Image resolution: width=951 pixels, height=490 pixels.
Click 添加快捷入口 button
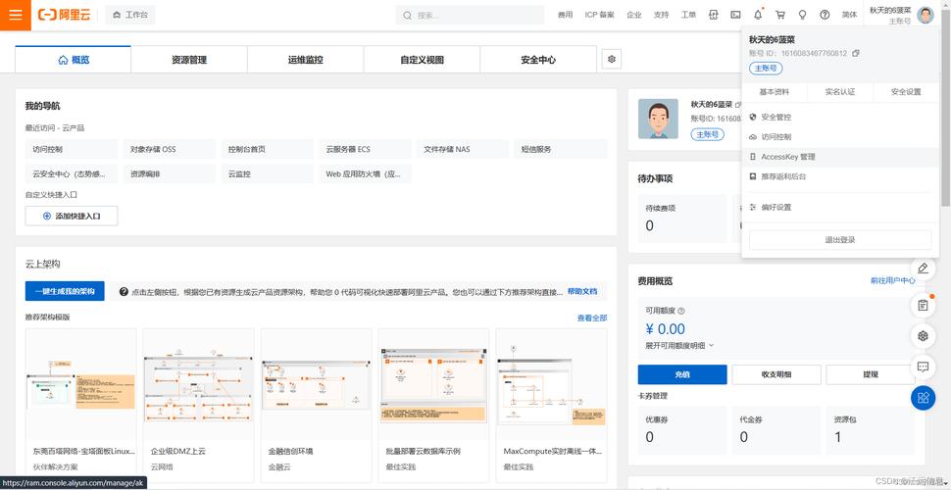(x=72, y=216)
